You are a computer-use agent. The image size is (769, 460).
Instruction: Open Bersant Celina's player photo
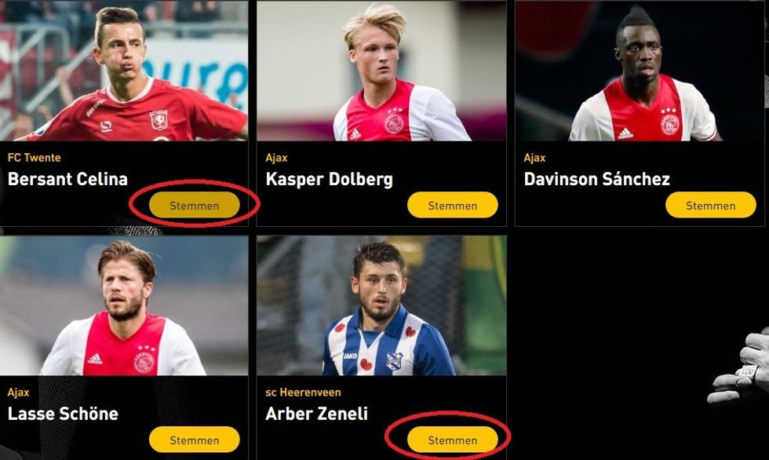point(124,71)
